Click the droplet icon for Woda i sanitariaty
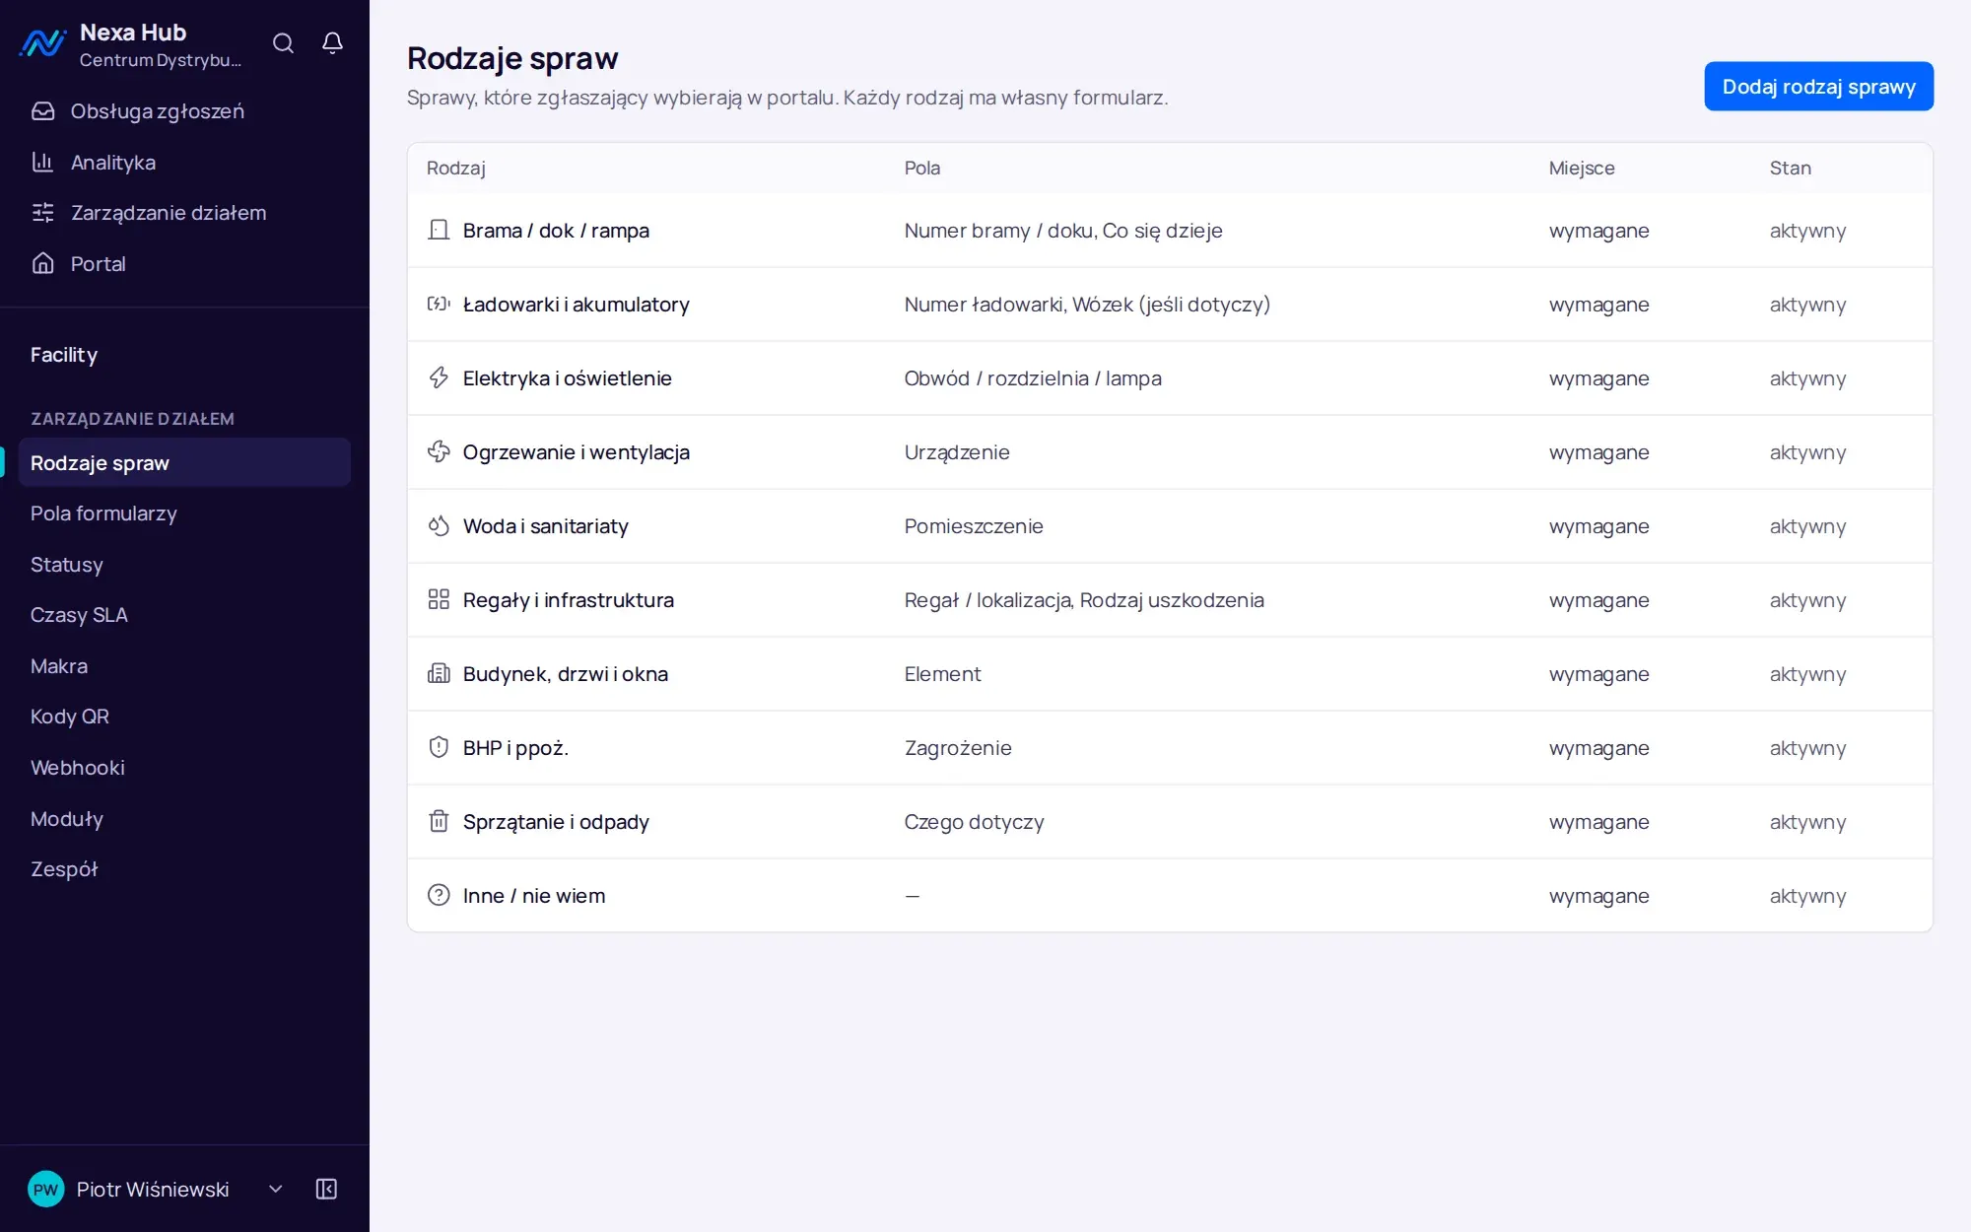Screen dimensions: 1971x1232 tap(439, 525)
